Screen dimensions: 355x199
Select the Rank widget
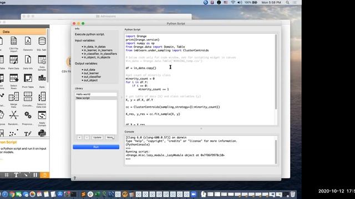[x=42, y=81]
